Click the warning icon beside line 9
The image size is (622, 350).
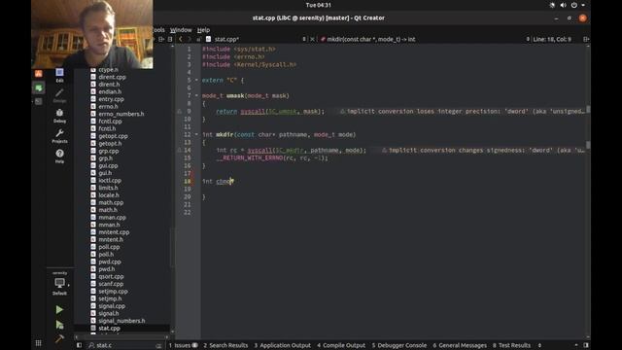179,111
